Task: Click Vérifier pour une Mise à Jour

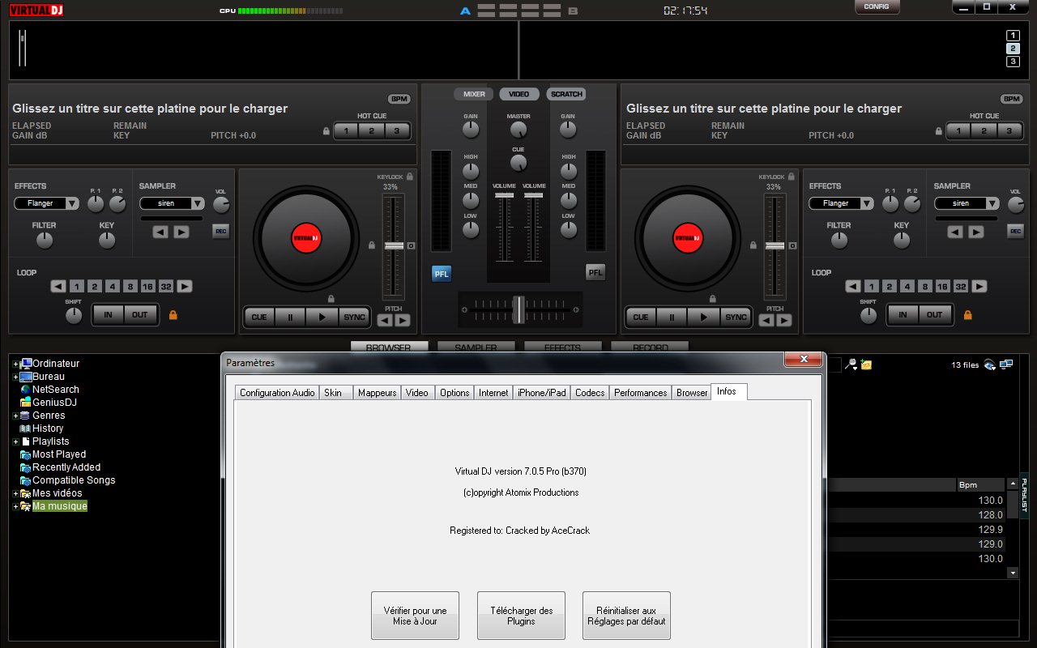Action: pyautogui.click(x=415, y=616)
